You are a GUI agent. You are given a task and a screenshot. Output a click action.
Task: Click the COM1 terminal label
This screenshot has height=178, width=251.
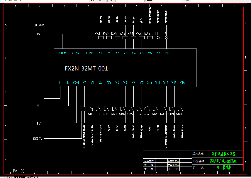[x=63, y=53]
